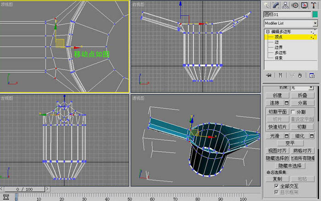Screen dimensions: 321x201
Task: Toggle the 全部交互 checkbox
Action: (276, 186)
